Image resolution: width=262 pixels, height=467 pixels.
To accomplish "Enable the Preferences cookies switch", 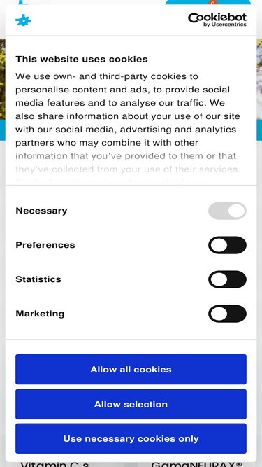I will coord(227,245).
